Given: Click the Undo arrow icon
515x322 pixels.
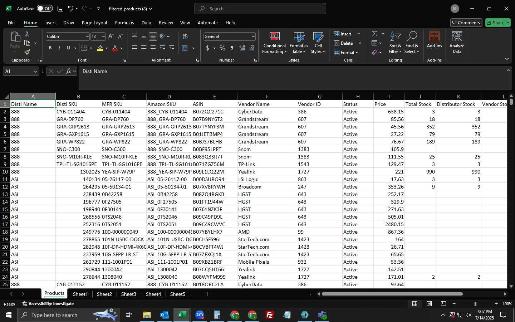Looking at the screenshot, I should (x=70, y=9).
